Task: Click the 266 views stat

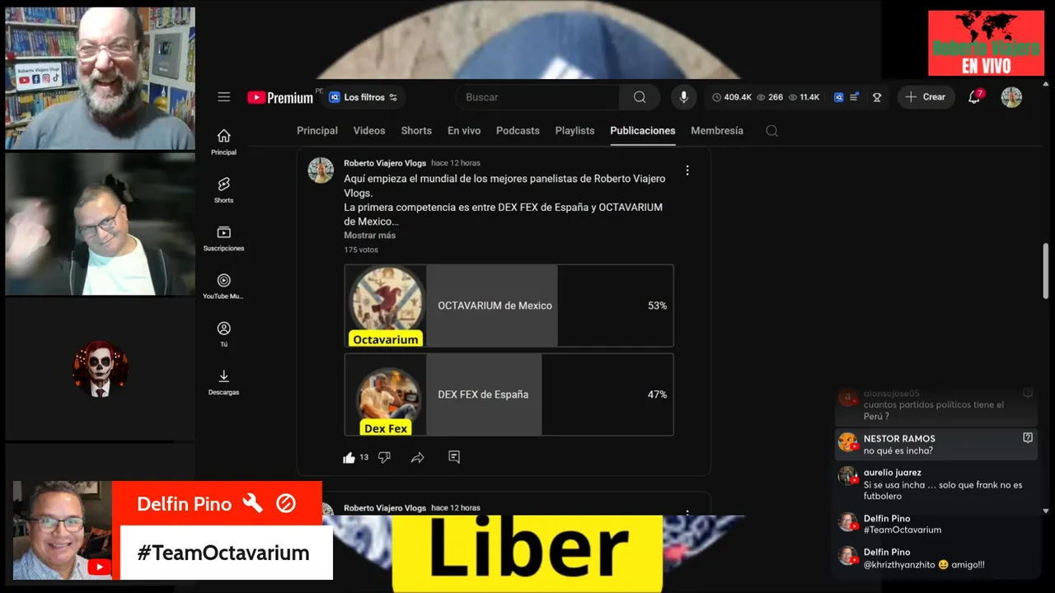Action: pyautogui.click(x=770, y=97)
